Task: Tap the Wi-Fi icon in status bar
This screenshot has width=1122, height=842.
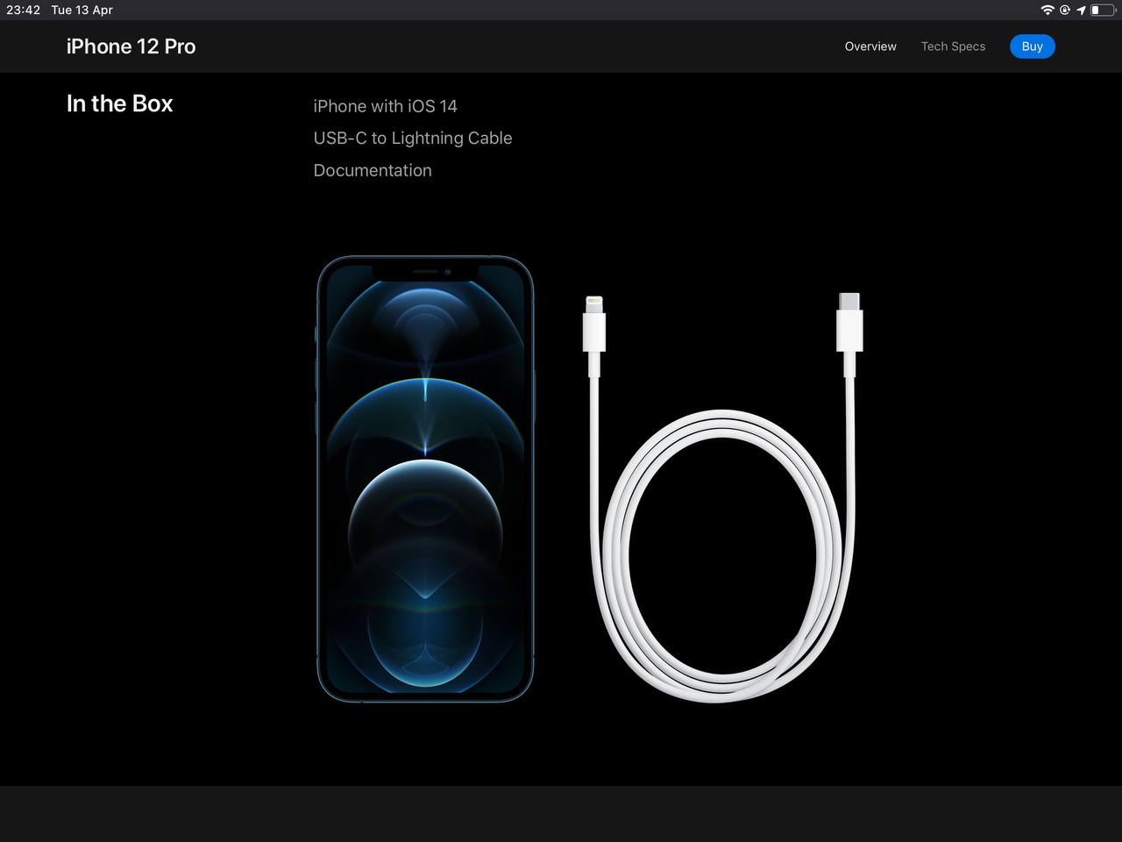Action: click(1047, 10)
